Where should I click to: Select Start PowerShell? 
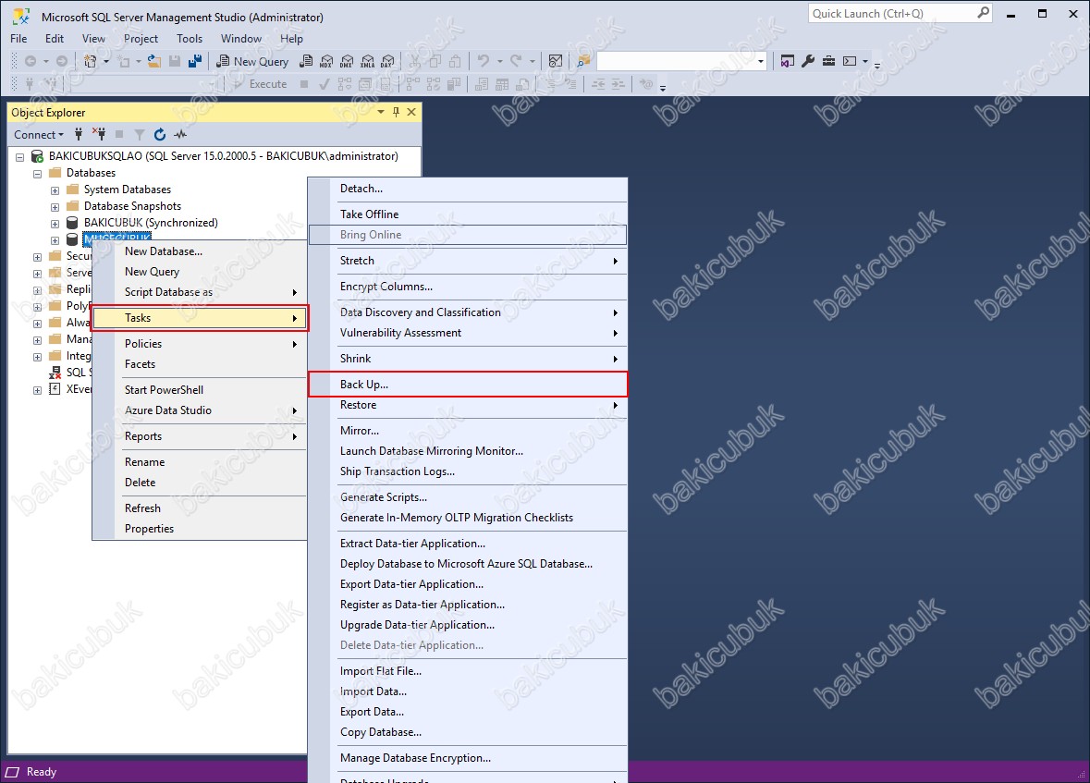click(x=201, y=389)
